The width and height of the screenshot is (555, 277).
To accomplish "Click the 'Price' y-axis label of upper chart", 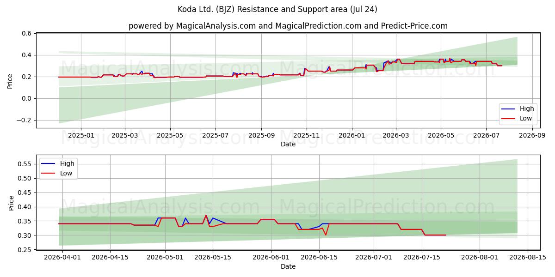I will pos(10,80).
